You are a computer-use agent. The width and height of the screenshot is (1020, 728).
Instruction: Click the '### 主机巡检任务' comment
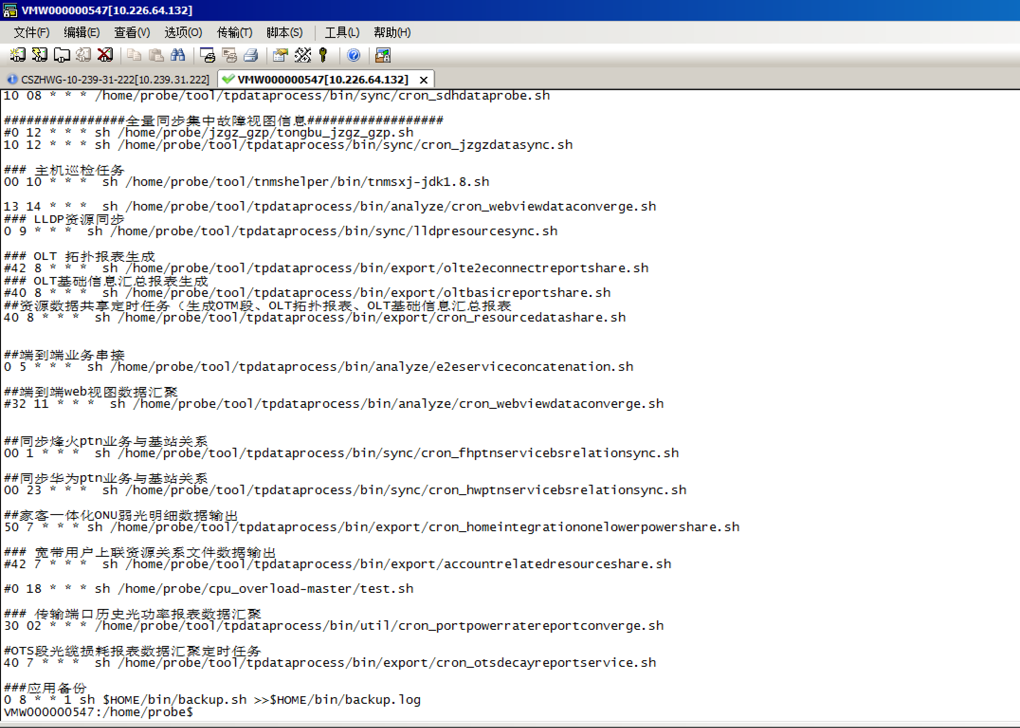[x=64, y=169]
